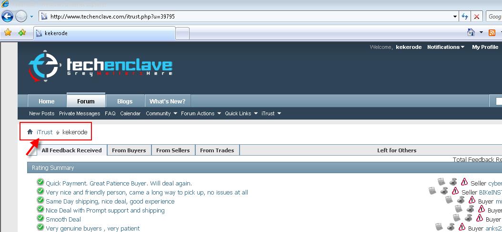Click the red Stop loading icon

pyautogui.click(x=477, y=17)
